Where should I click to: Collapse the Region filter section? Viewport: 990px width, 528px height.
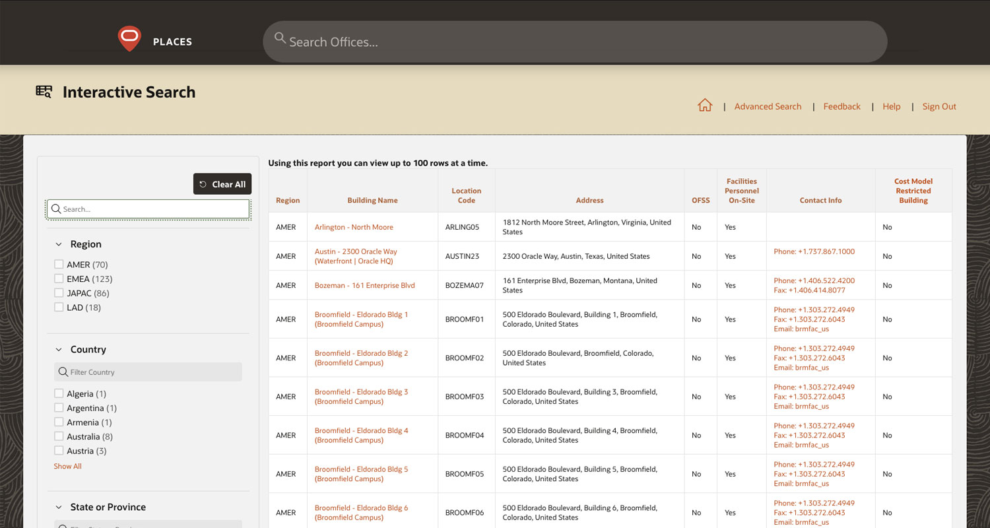(59, 244)
